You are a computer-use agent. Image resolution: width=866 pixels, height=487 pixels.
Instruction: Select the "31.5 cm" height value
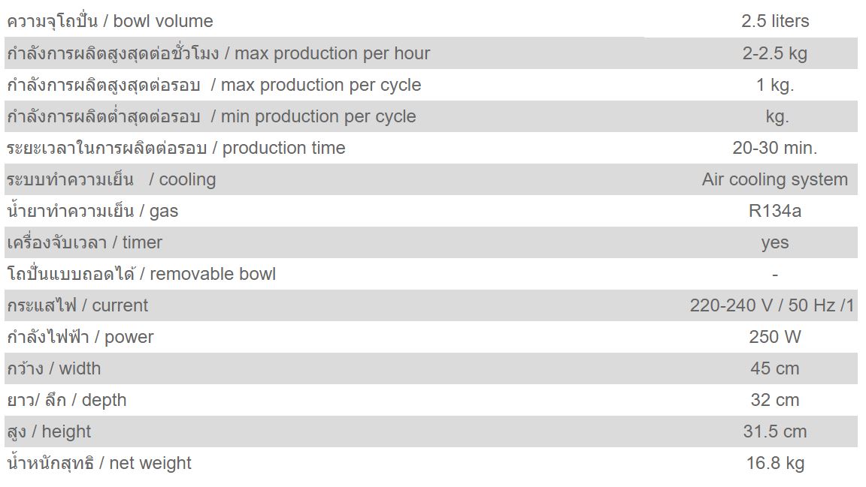775,431
